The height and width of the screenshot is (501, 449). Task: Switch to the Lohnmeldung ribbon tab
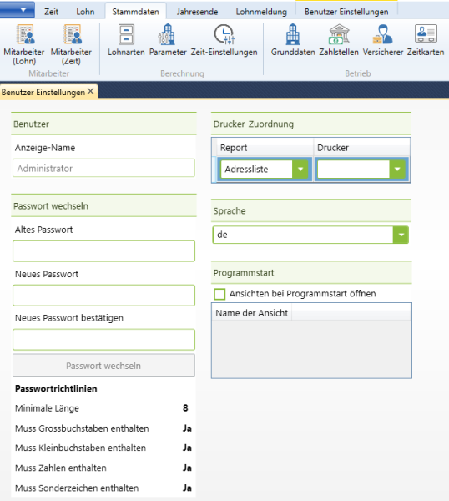click(261, 12)
